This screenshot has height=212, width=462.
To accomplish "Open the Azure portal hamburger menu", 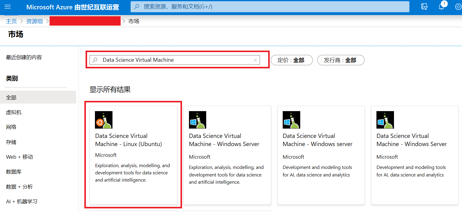I will pos(7,6).
